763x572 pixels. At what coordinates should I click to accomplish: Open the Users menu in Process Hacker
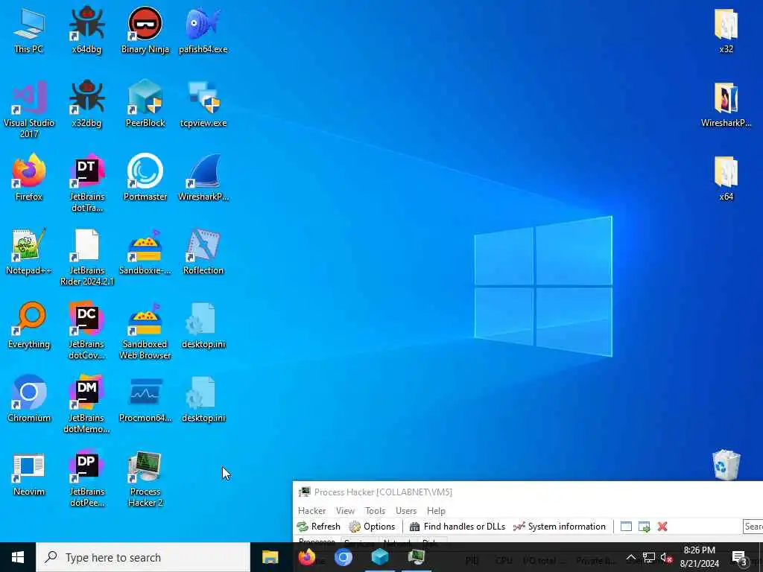pyautogui.click(x=406, y=511)
